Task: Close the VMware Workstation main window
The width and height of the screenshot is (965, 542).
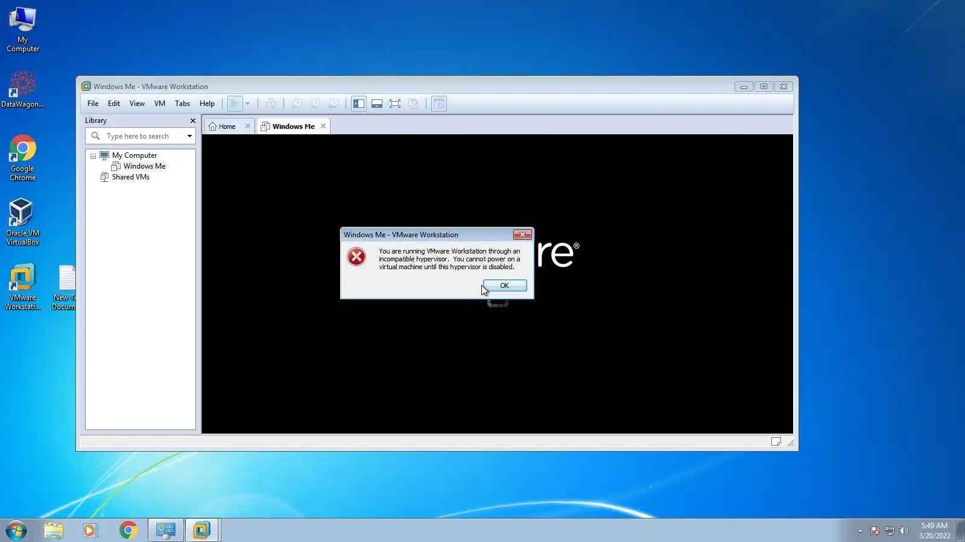Action: [x=783, y=87]
